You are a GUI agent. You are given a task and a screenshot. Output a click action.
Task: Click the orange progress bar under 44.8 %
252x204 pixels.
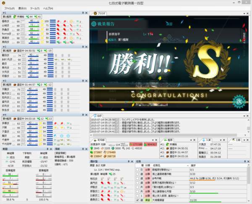click(202, 180)
